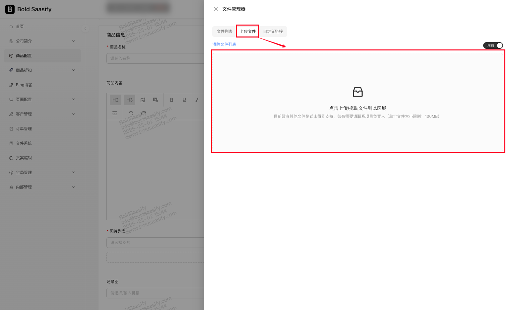Expand the 商品折扣 chevron

pyautogui.click(x=74, y=70)
